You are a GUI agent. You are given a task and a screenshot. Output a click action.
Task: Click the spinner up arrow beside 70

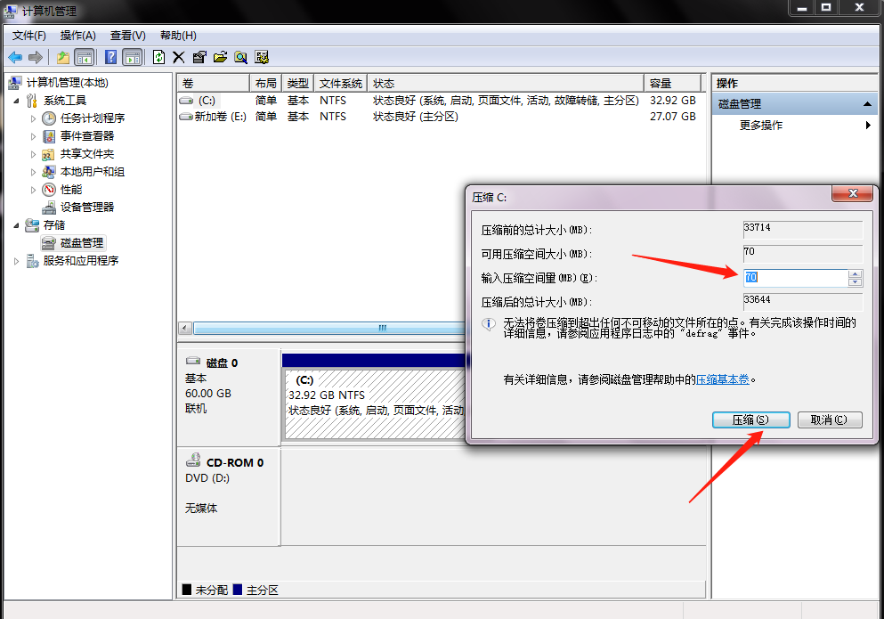856,273
